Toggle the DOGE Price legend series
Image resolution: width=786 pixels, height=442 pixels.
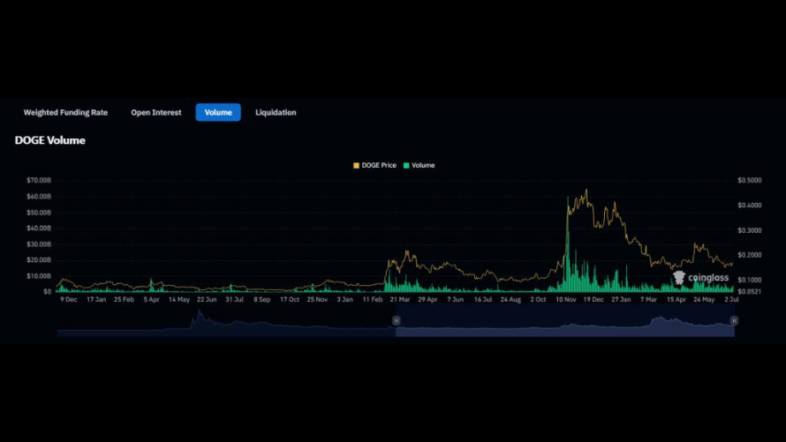[374, 165]
